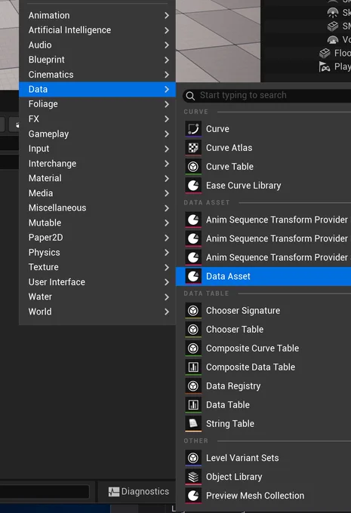Image resolution: width=351 pixels, height=513 pixels.
Task: Click the Curve asset icon
Action: 193,129
